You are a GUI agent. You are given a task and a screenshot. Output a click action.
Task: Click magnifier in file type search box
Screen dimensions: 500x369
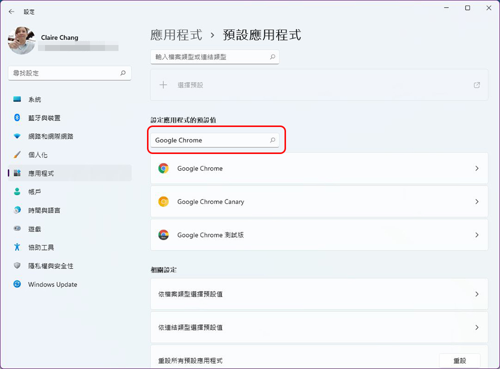click(x=272, y=57)
